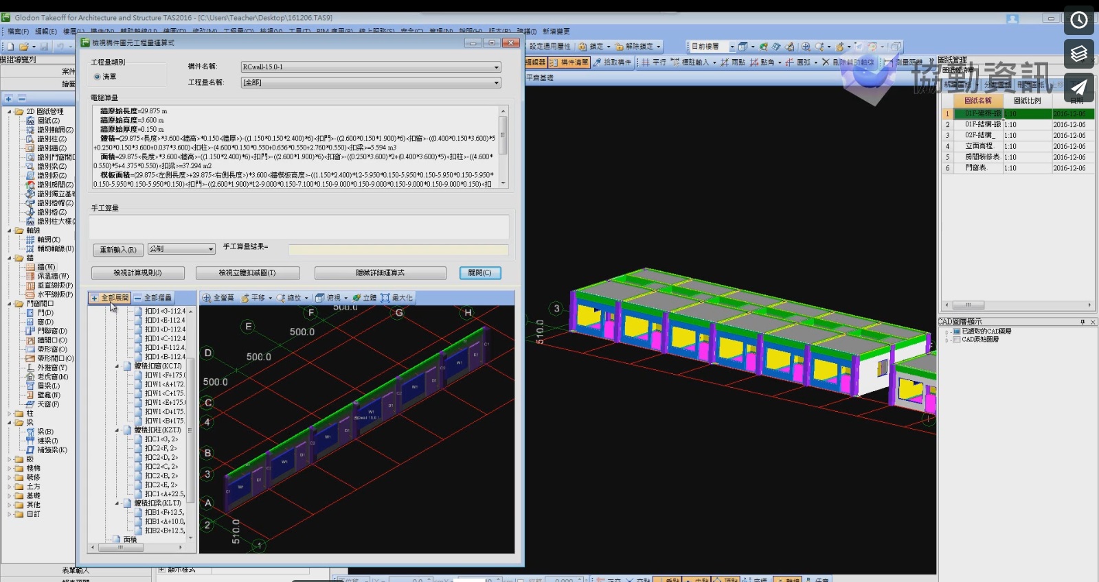
Task: Click the 手工算量 manual calculation input field
Action: pos(299,226)
